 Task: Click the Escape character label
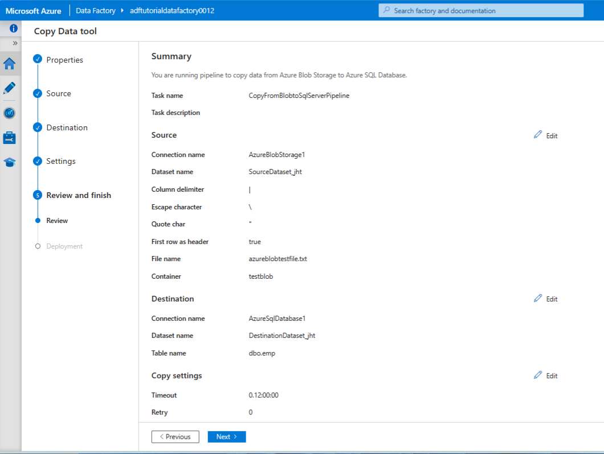tap(177, 207)
